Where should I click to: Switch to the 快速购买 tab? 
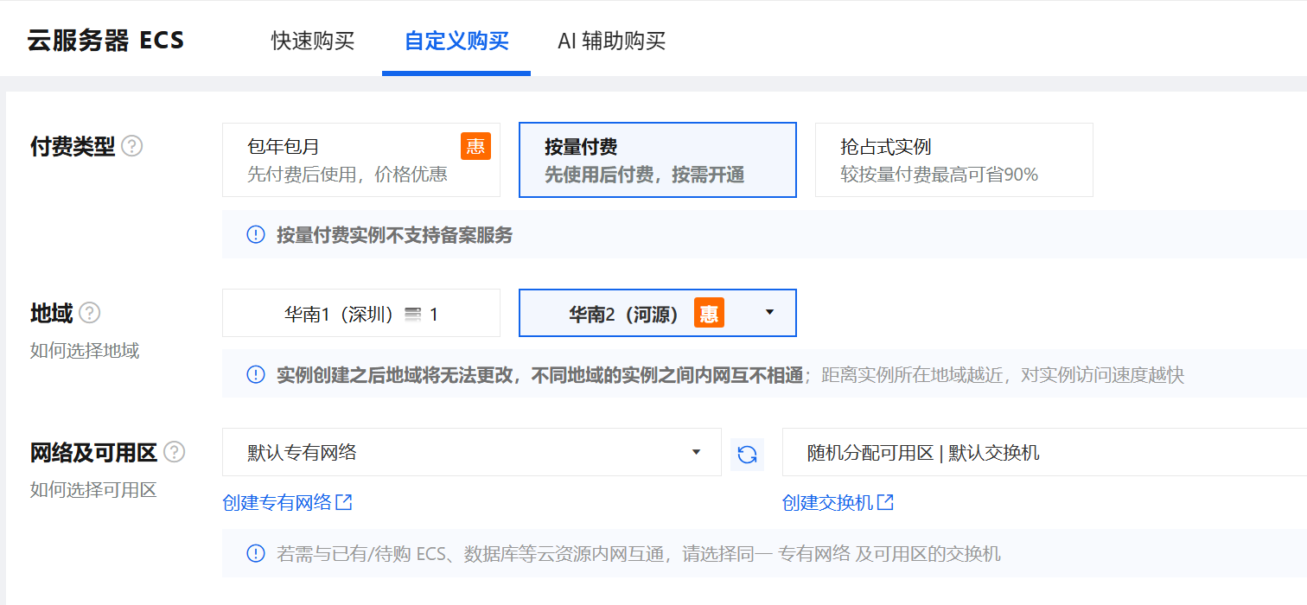point(313,41)
